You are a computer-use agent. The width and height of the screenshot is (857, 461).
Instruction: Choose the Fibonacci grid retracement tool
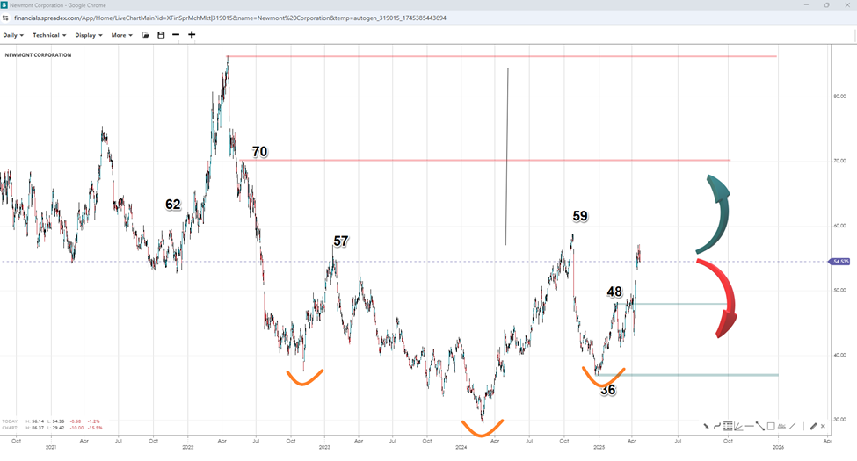coord(728,426)
